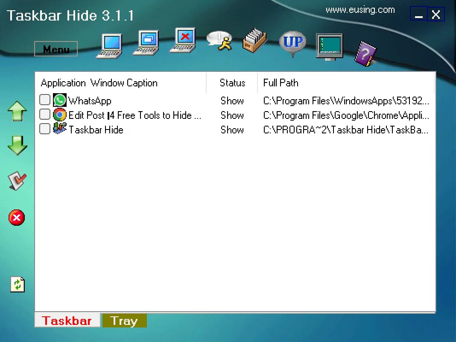Image resolution: width=456 pixels, height=342 pixels.
Task: Click the Taskbar Hide app icon in list
Action: coord(60,128)
